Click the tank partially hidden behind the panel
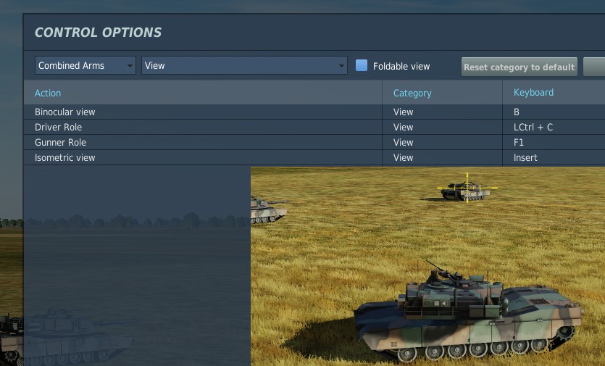605x366 pixels. point(268,210)
